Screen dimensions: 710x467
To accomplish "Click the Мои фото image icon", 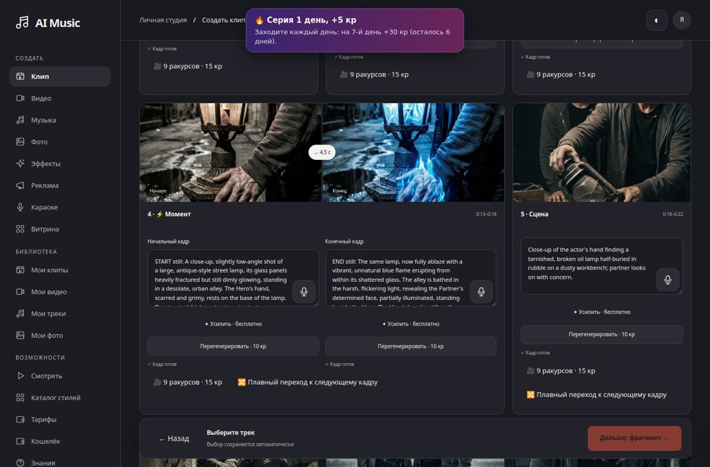I will (x=21, y=335).
